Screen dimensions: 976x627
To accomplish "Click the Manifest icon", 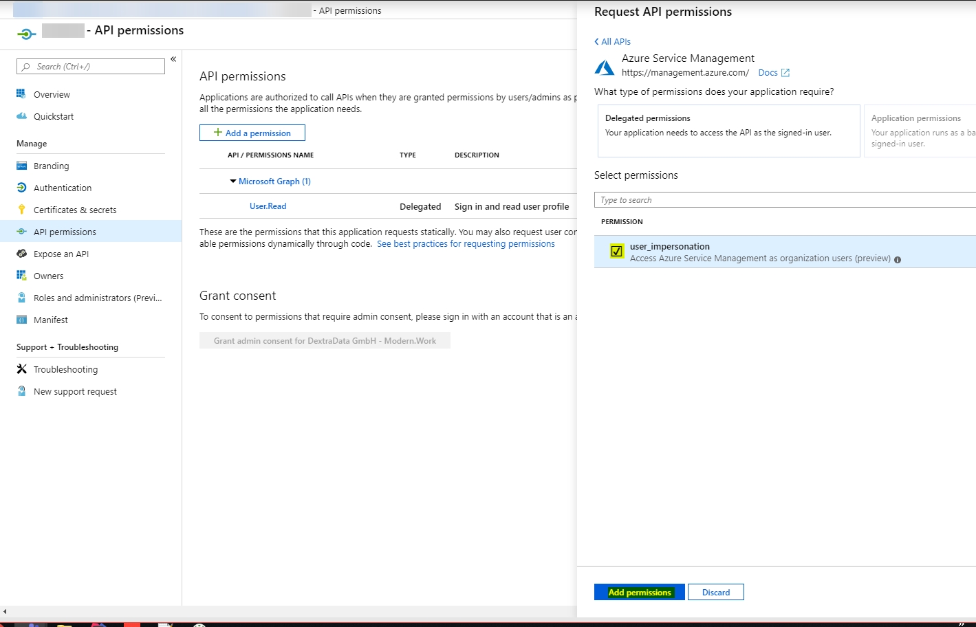I will click(21, 320).
